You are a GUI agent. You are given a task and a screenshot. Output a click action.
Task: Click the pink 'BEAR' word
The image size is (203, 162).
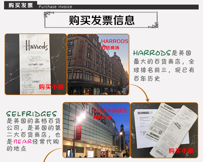point(23,142)
